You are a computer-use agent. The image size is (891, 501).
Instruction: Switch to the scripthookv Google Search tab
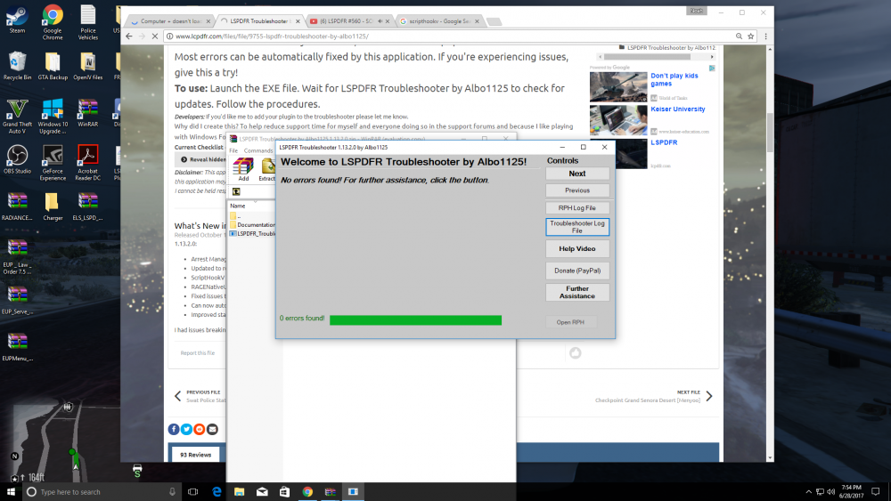point(439,21)
